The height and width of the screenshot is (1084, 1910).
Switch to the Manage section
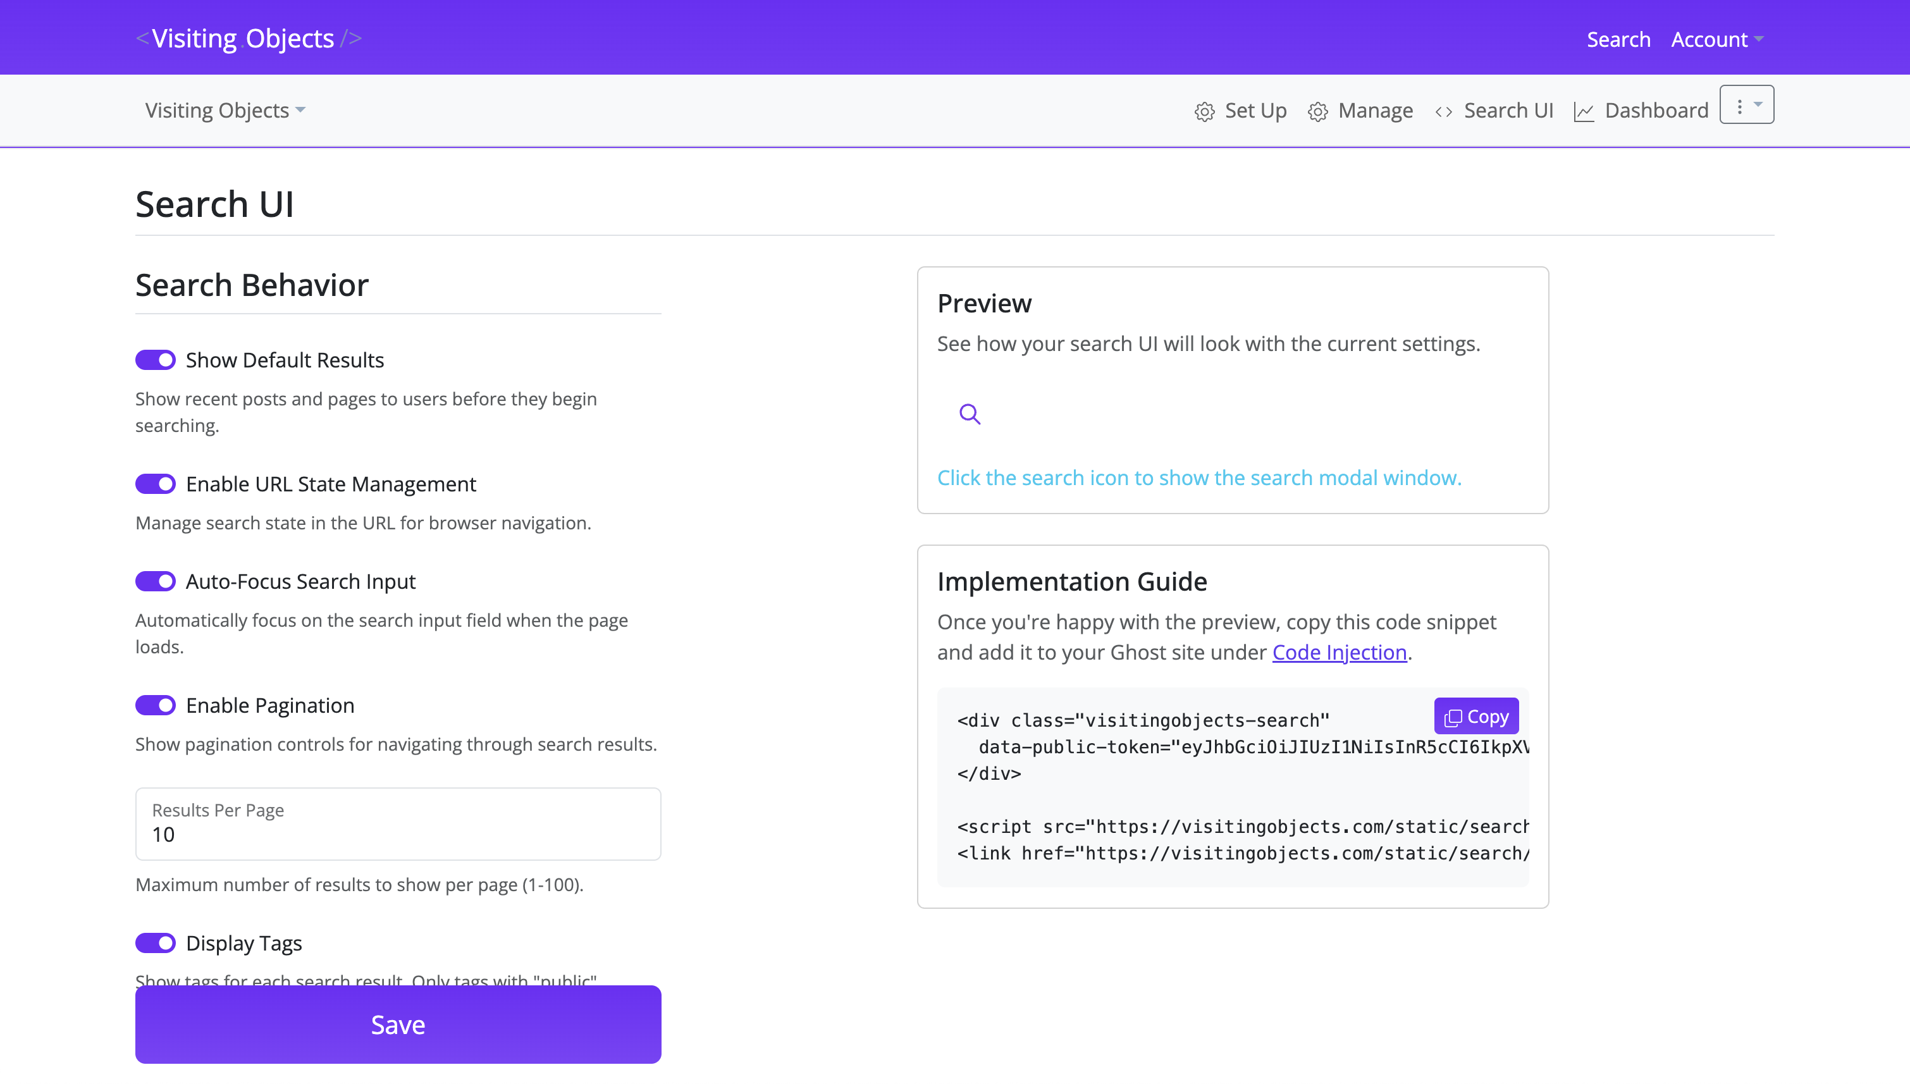pos(1375,110)
